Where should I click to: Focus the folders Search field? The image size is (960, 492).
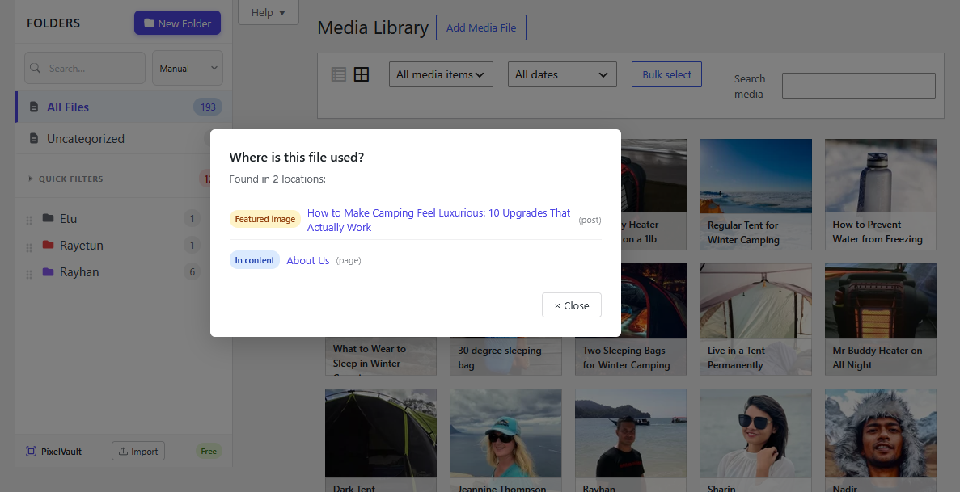pyautogui.click(x=85, y=68)
